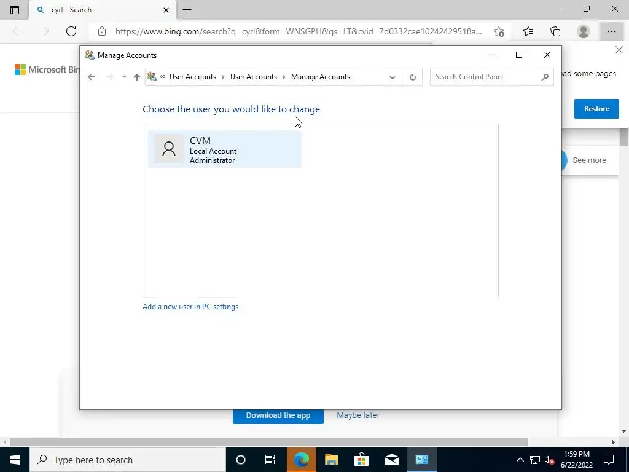
Task: Click the Edge horizontal scrollbar
Action: (x=269, y=442)
